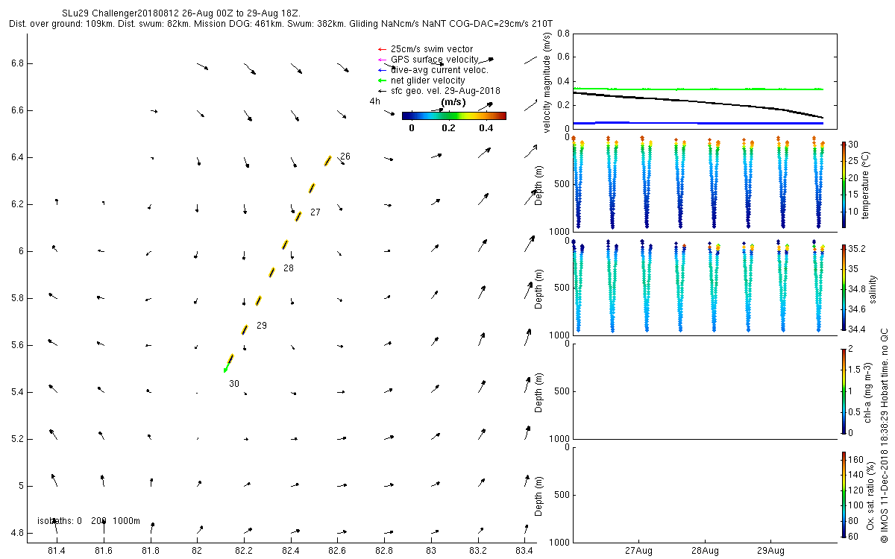This screenshot has width=895, height=559.
Task: Click the track day label 29
Action: point(261,326)
